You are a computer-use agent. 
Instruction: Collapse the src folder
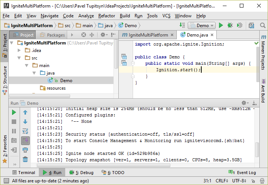[x=19, y=58]
